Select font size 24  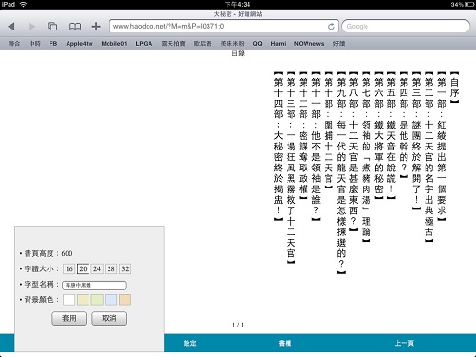97,269
